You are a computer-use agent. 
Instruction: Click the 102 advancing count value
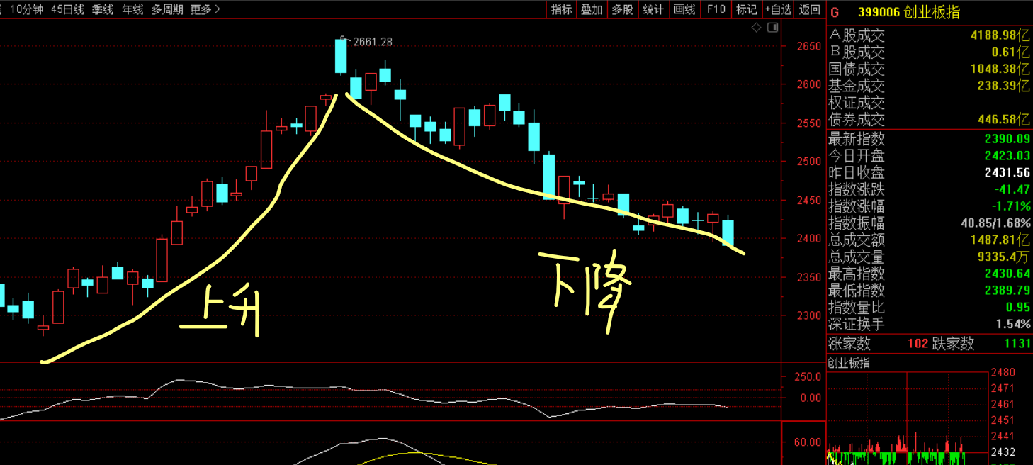918,344
